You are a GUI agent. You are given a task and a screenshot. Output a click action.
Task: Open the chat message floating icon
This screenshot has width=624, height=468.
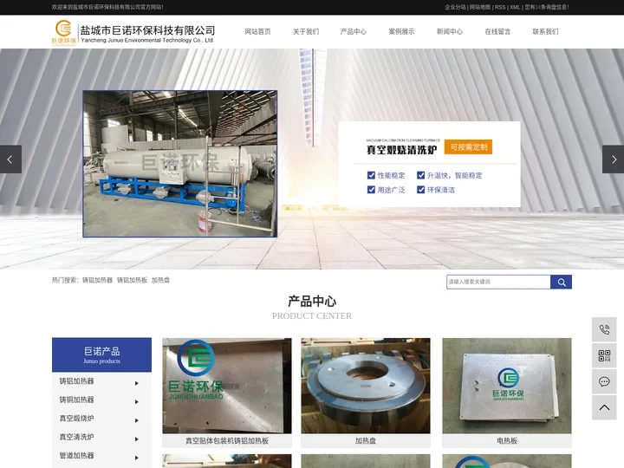604,381
